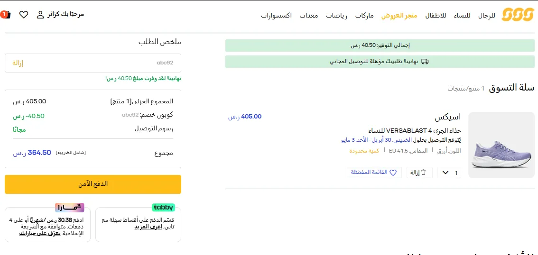The width and height of the screenshot is (538, 255).
Task: Click الدفع الآمن secure checkout button
Action: pyautogui.click(x=93, y=184)
